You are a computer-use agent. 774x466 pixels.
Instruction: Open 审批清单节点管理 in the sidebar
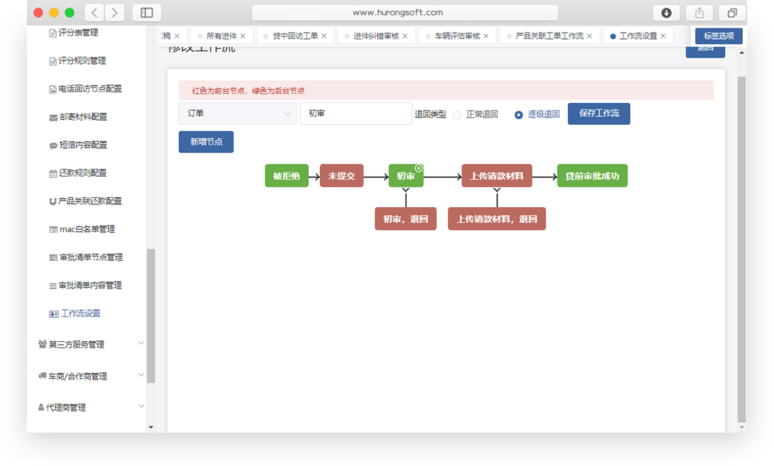90,257
